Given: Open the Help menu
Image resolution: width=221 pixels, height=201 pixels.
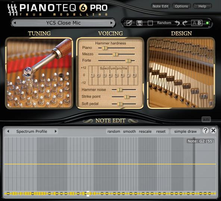Looking at the screenshot, I should (x=202, y=6).
